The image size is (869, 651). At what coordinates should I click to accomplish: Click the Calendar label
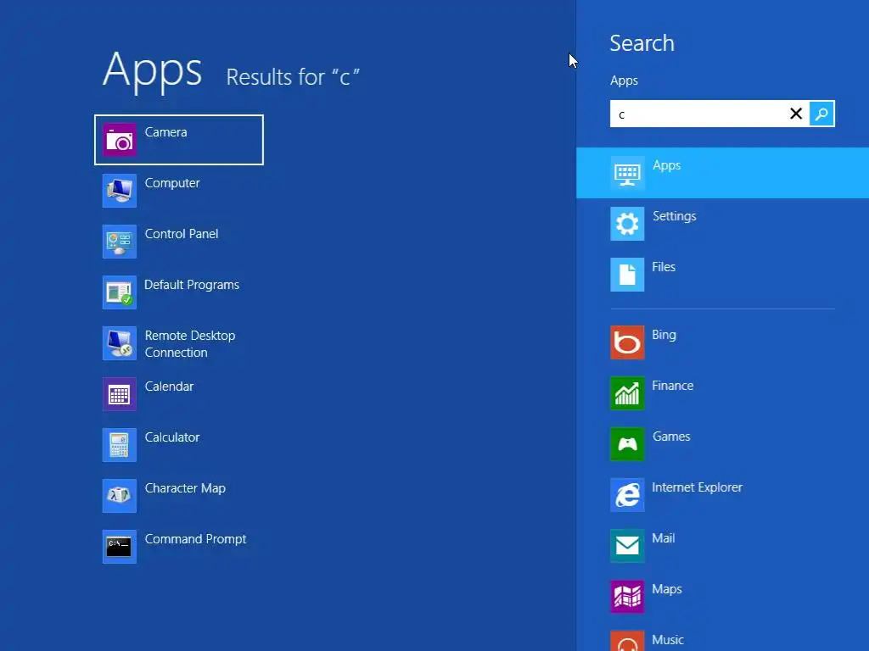(x=169, y=387)
